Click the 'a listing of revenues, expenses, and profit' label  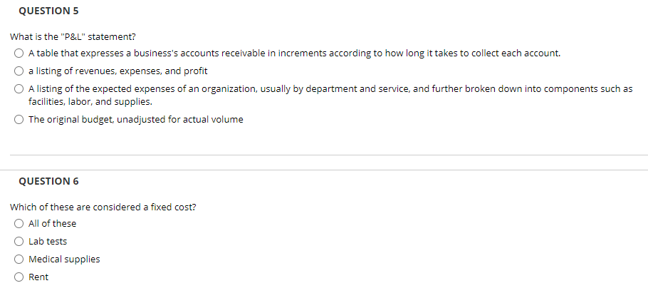pos(117,71)
